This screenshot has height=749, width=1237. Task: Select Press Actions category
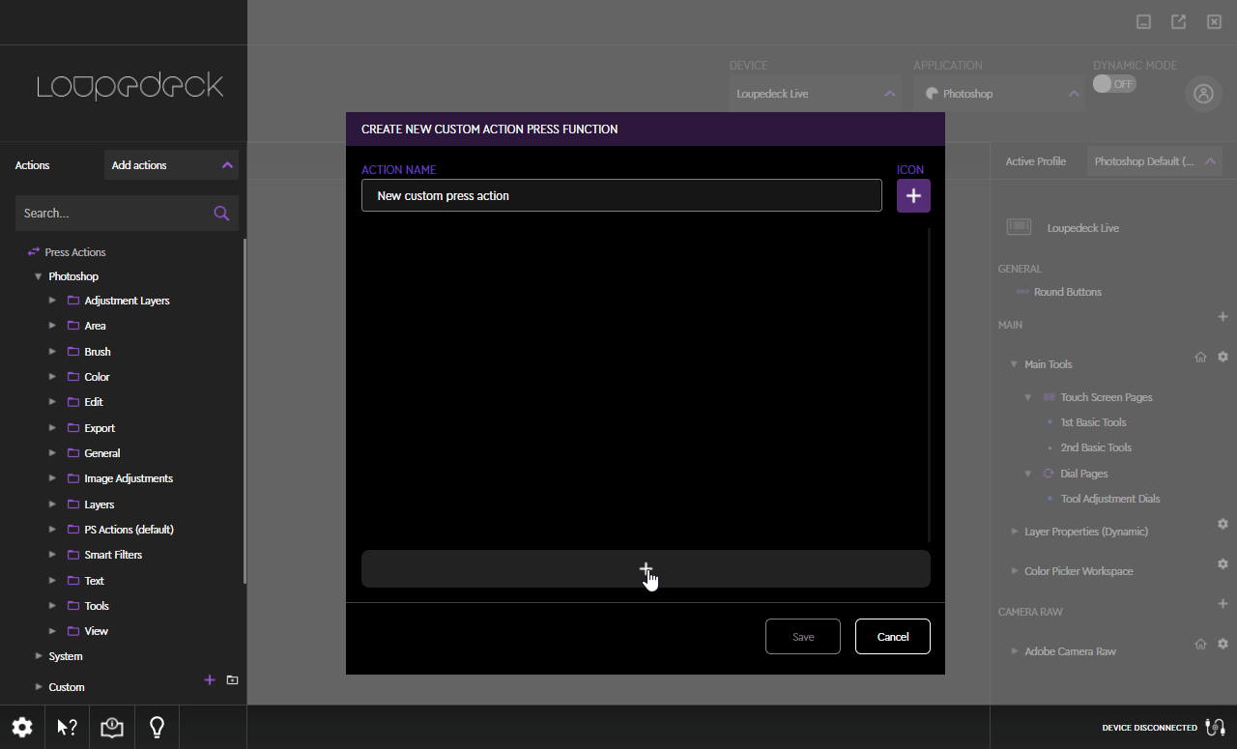75,252
